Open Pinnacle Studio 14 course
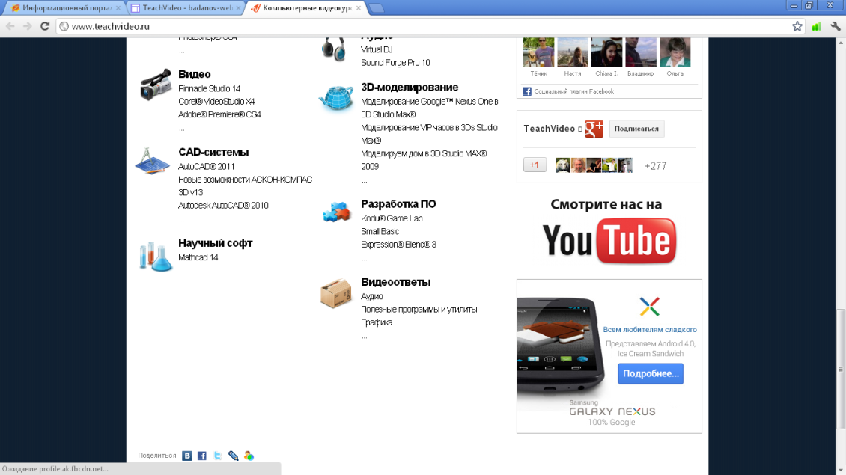Screen dimensions: 846x475 (210, 88)
